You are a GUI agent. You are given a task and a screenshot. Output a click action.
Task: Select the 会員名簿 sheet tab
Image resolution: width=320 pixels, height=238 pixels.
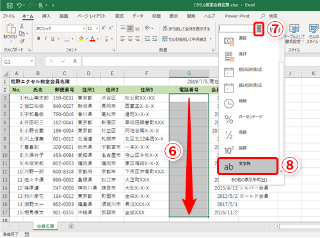tap(45, 227)
